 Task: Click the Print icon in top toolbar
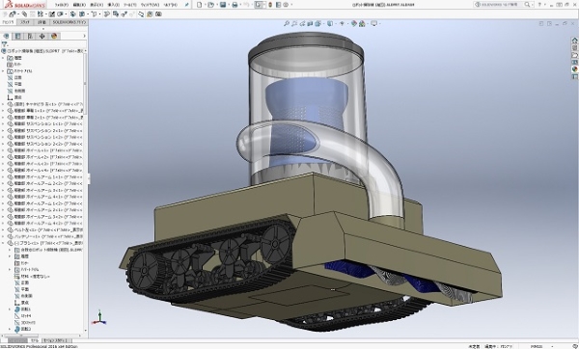click(x=234, y=5)
